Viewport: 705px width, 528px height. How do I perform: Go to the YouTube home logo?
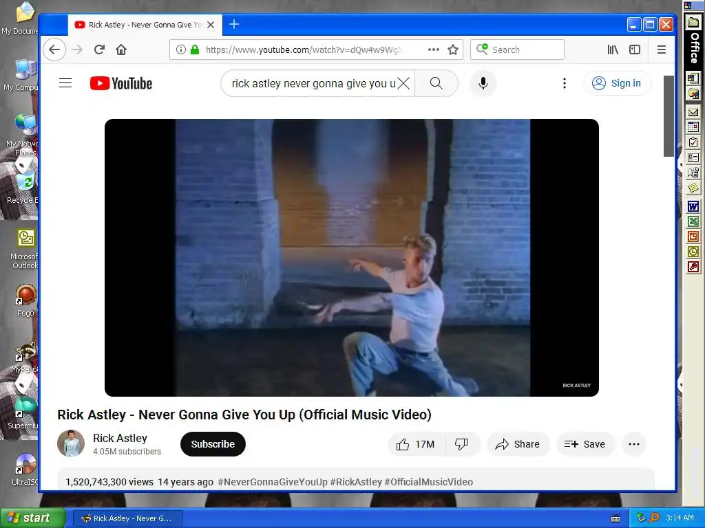tap(121, 83)
